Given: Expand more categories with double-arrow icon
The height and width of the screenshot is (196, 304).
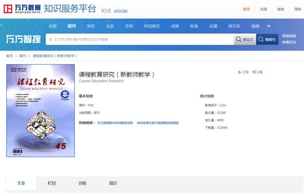Looking at the screenshot, I should (269, 26).
